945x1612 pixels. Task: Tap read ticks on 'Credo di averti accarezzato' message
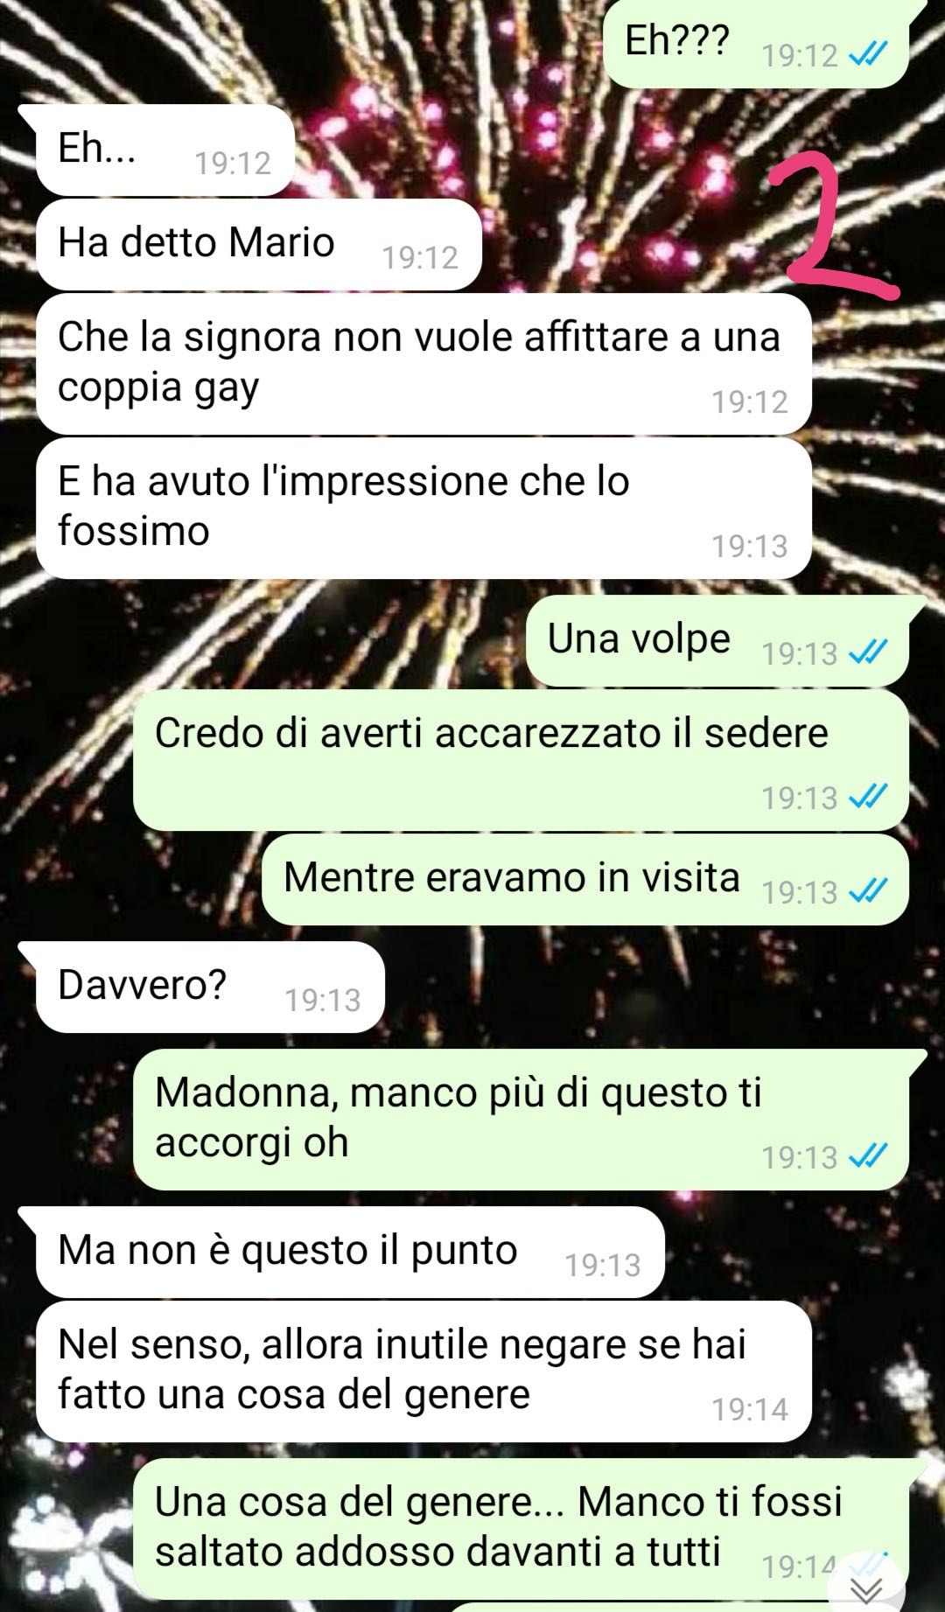click(869, 796)
